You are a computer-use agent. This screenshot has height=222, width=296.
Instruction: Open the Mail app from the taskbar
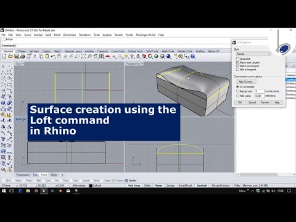[68, 191]
